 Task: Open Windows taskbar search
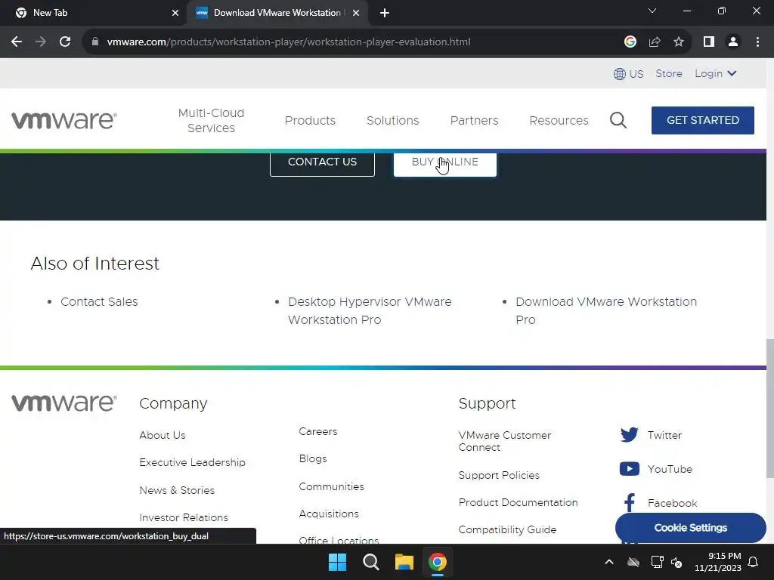click(x=370, y=562)
